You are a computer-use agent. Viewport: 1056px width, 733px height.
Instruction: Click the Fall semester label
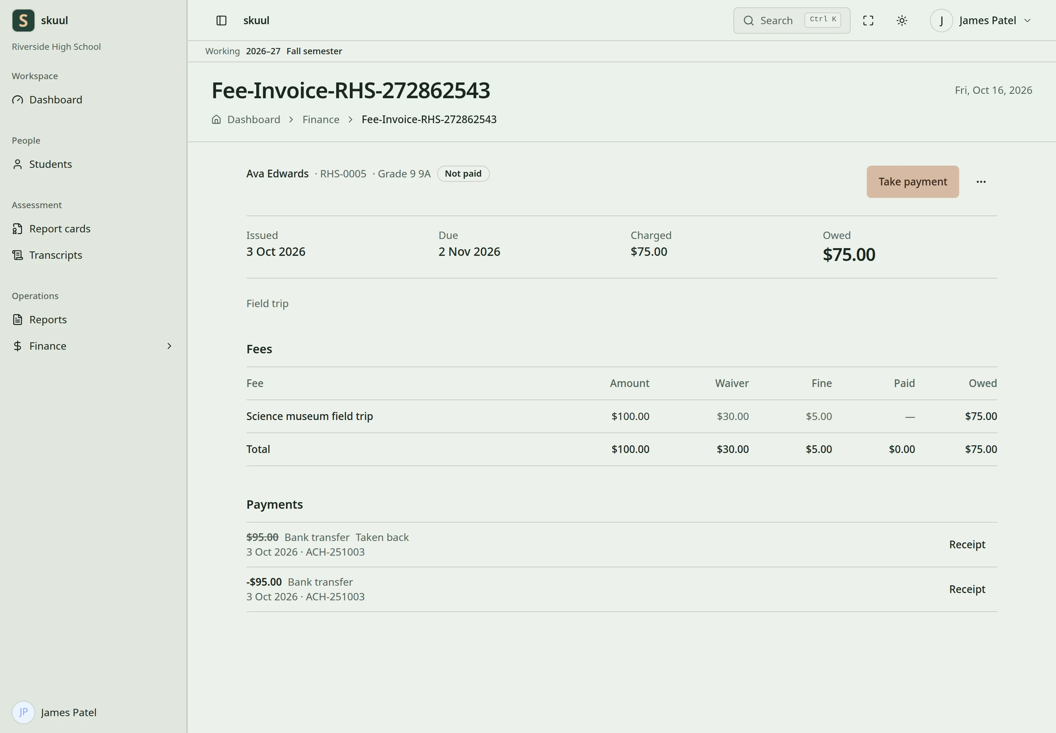314,51
